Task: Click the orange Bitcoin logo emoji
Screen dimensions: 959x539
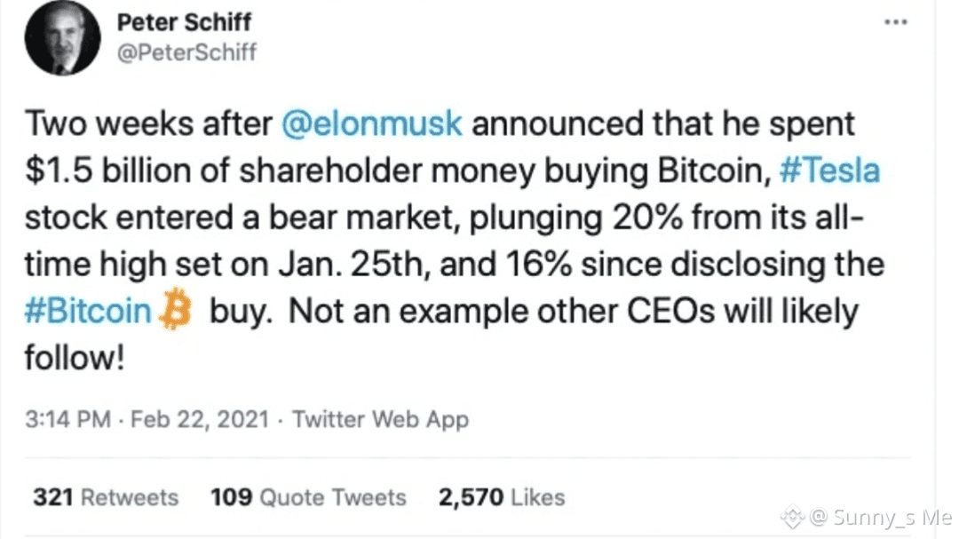Action: click(x=175, y=309)
